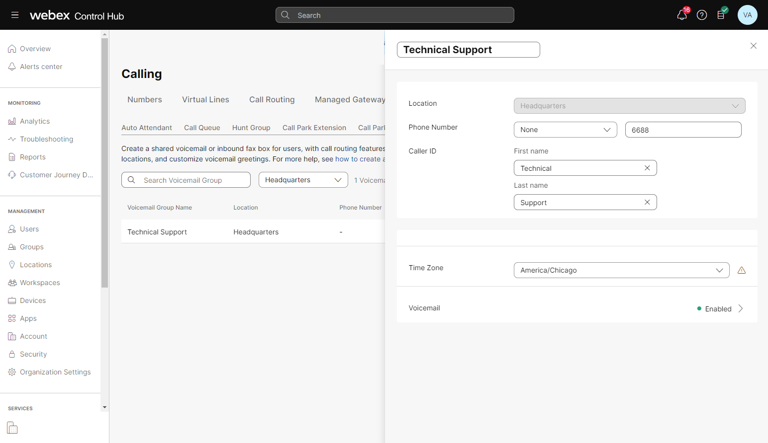Switch to the Call Routing tab
This screenshot has width=768, height=443.
point(272,99)
